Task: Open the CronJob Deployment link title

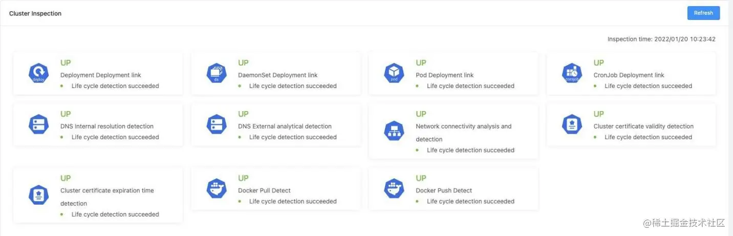Action: pyautogui.click(x=629, y=75)
